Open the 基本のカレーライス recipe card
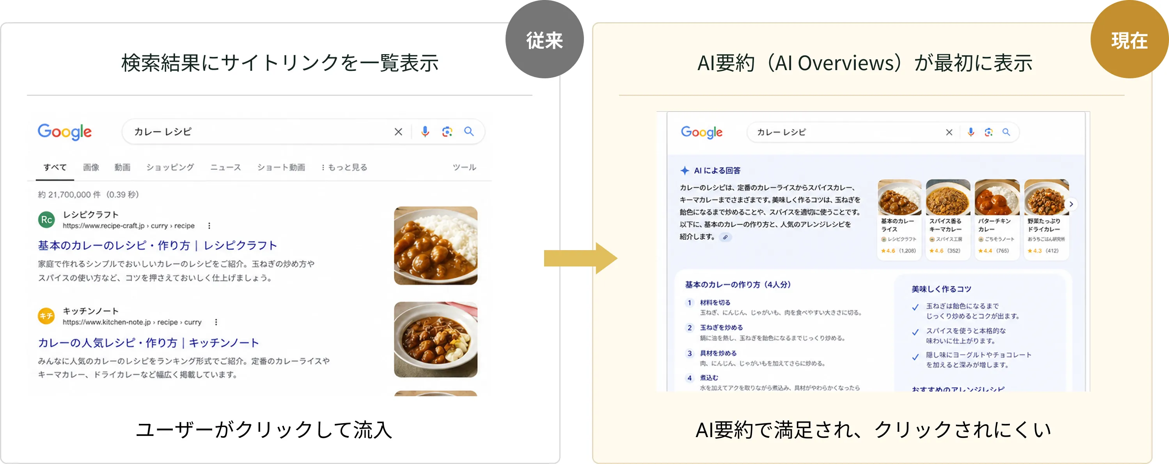 coord(899,219)
